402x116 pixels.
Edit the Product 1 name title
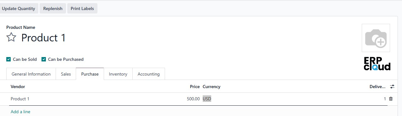[43, 38]
